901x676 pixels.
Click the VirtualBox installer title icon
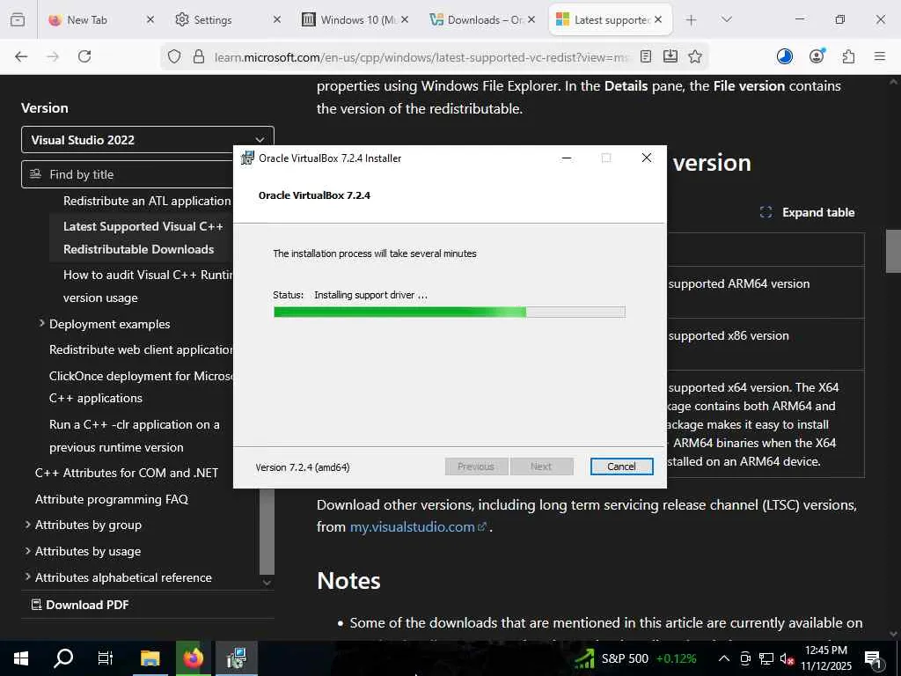pyautogui.click(x=247, y=158)
